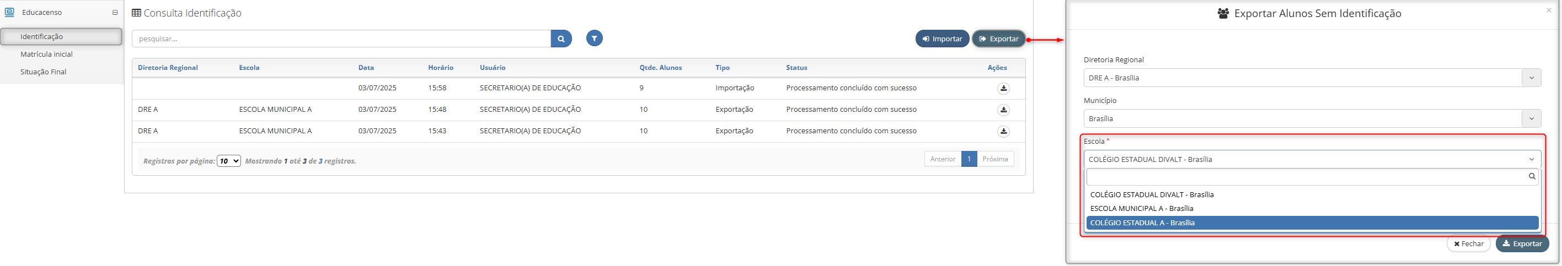
Task: Open the Diretoria Regional dropdown
Action: tap(1312, 78)
